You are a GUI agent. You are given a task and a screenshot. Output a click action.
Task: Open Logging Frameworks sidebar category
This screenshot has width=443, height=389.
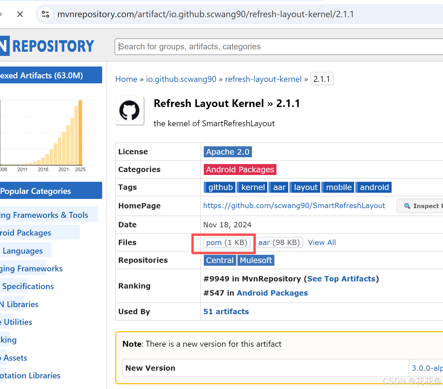click(31, 268)
